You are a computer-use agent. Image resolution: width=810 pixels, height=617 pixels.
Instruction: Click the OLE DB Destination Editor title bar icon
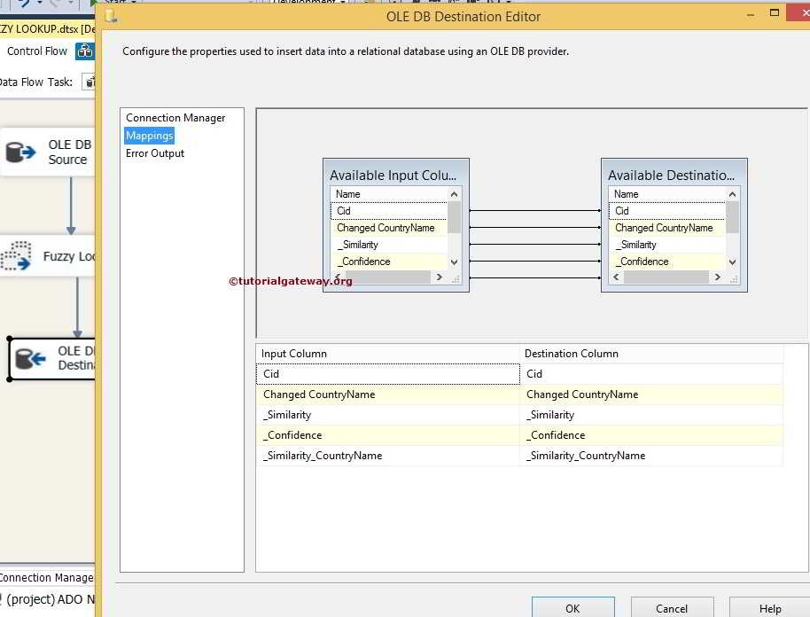click(110, 15)
